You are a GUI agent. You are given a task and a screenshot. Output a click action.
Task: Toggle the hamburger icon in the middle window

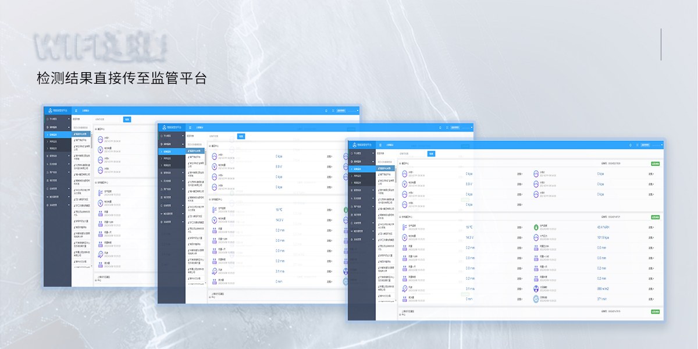tap(190, 127)
